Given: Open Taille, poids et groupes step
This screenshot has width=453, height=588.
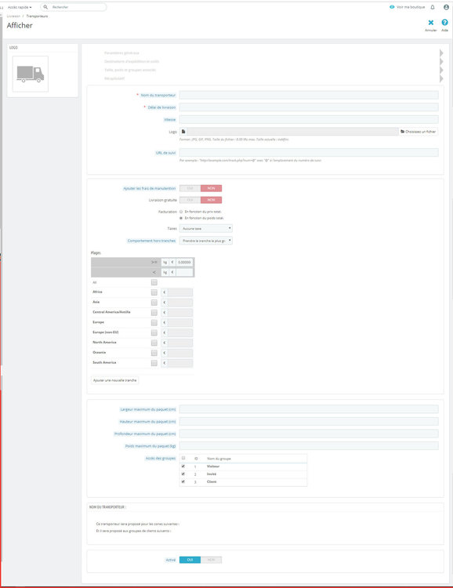Looking at the screenshot, I should click(x=130, y=70).
